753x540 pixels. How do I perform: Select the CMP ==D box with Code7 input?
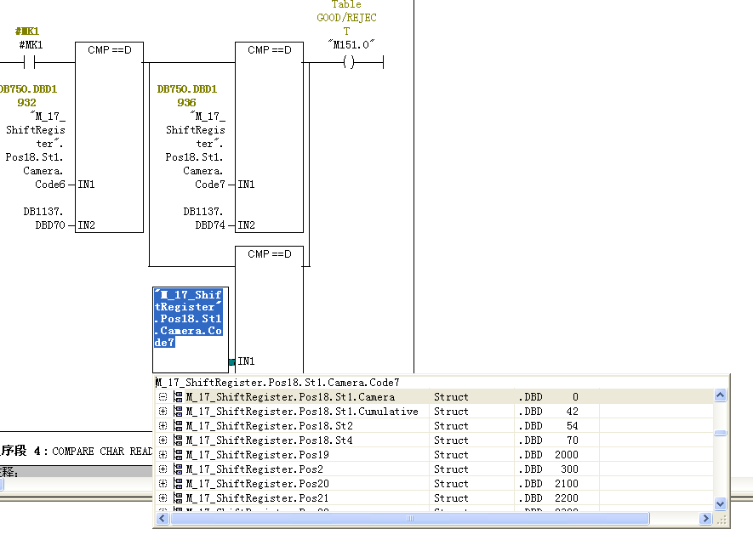pyautogui.click(x=270, y=137)
